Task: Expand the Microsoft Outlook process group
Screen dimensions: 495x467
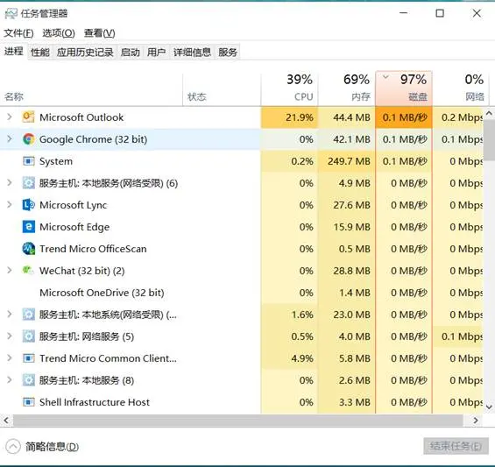Action: coord(9,117)
